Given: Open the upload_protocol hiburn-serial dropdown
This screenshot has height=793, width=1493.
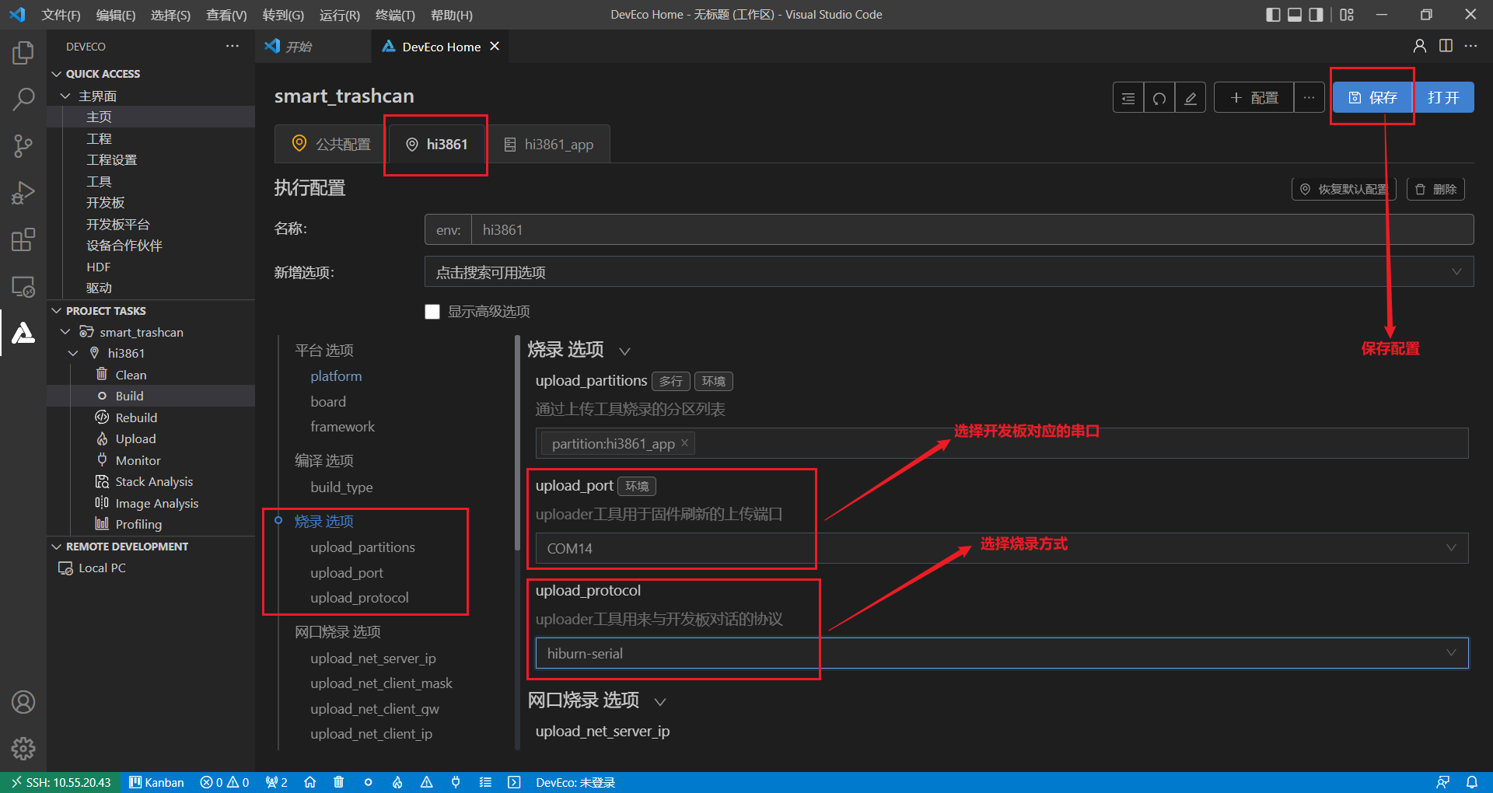Looking at the screenshot, I should coord(1002,653).
